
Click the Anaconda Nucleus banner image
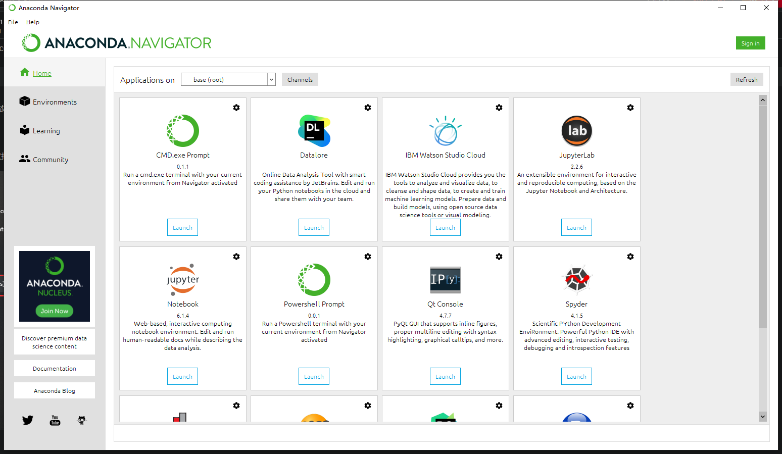click(x=55, y=286)
